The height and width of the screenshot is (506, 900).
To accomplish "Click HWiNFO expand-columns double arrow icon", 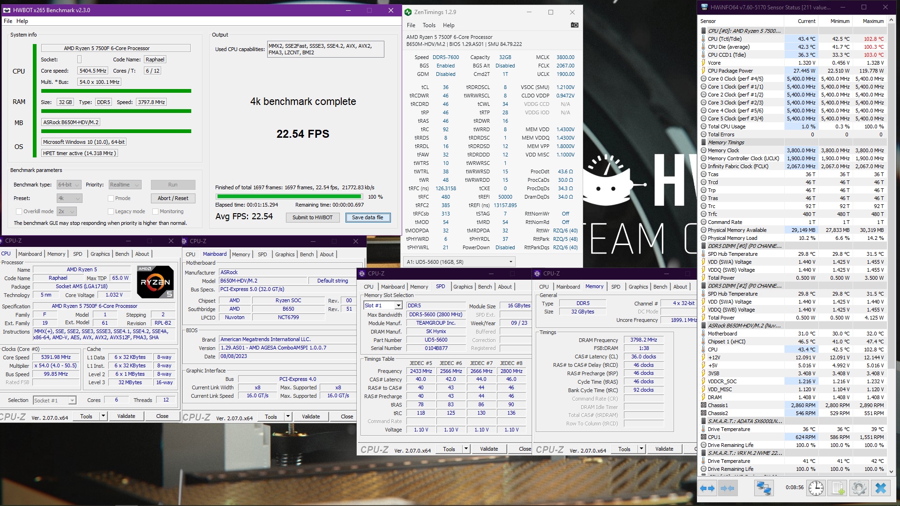I will point(707,488).
